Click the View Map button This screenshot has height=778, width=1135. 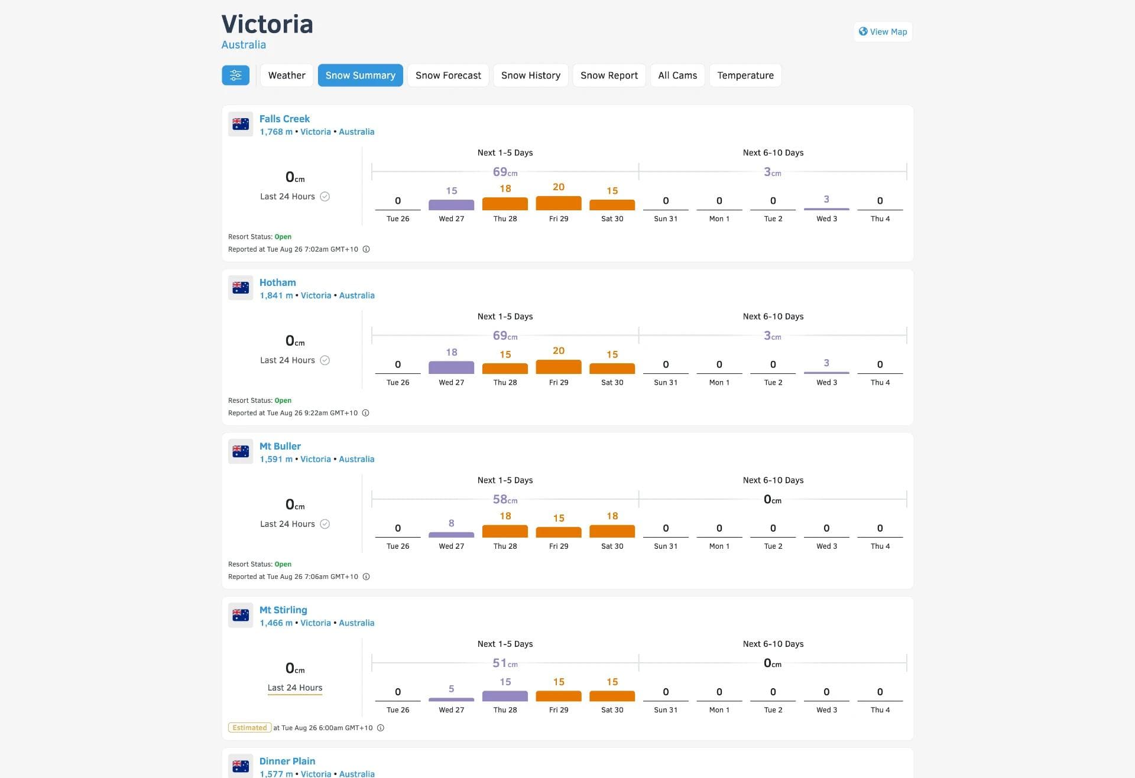coord(883,32)
